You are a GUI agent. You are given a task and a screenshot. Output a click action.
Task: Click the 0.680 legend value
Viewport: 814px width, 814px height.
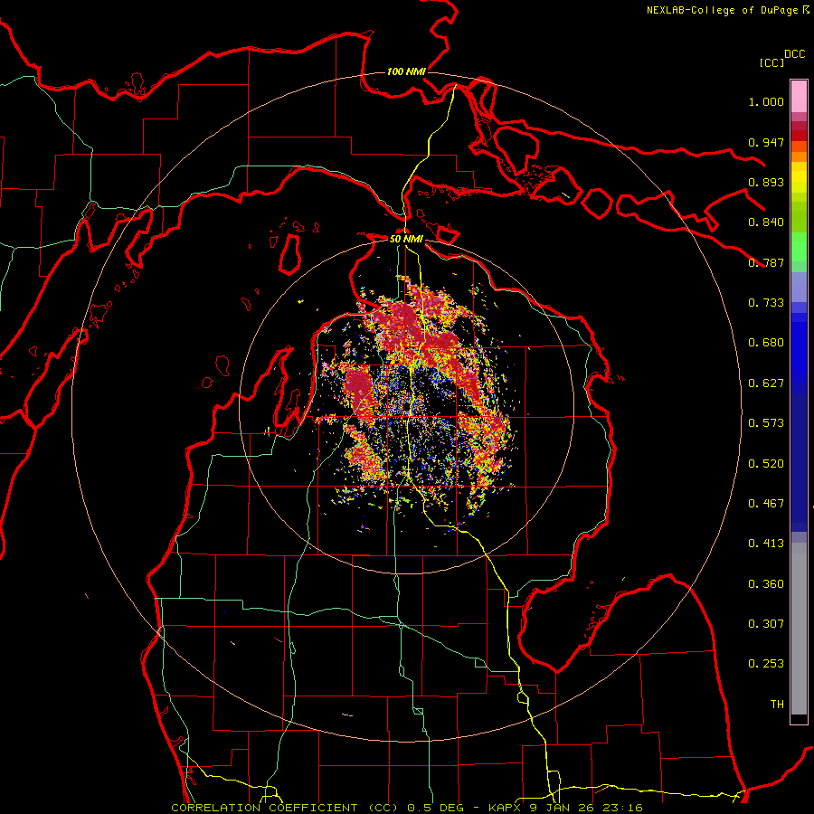766,343
